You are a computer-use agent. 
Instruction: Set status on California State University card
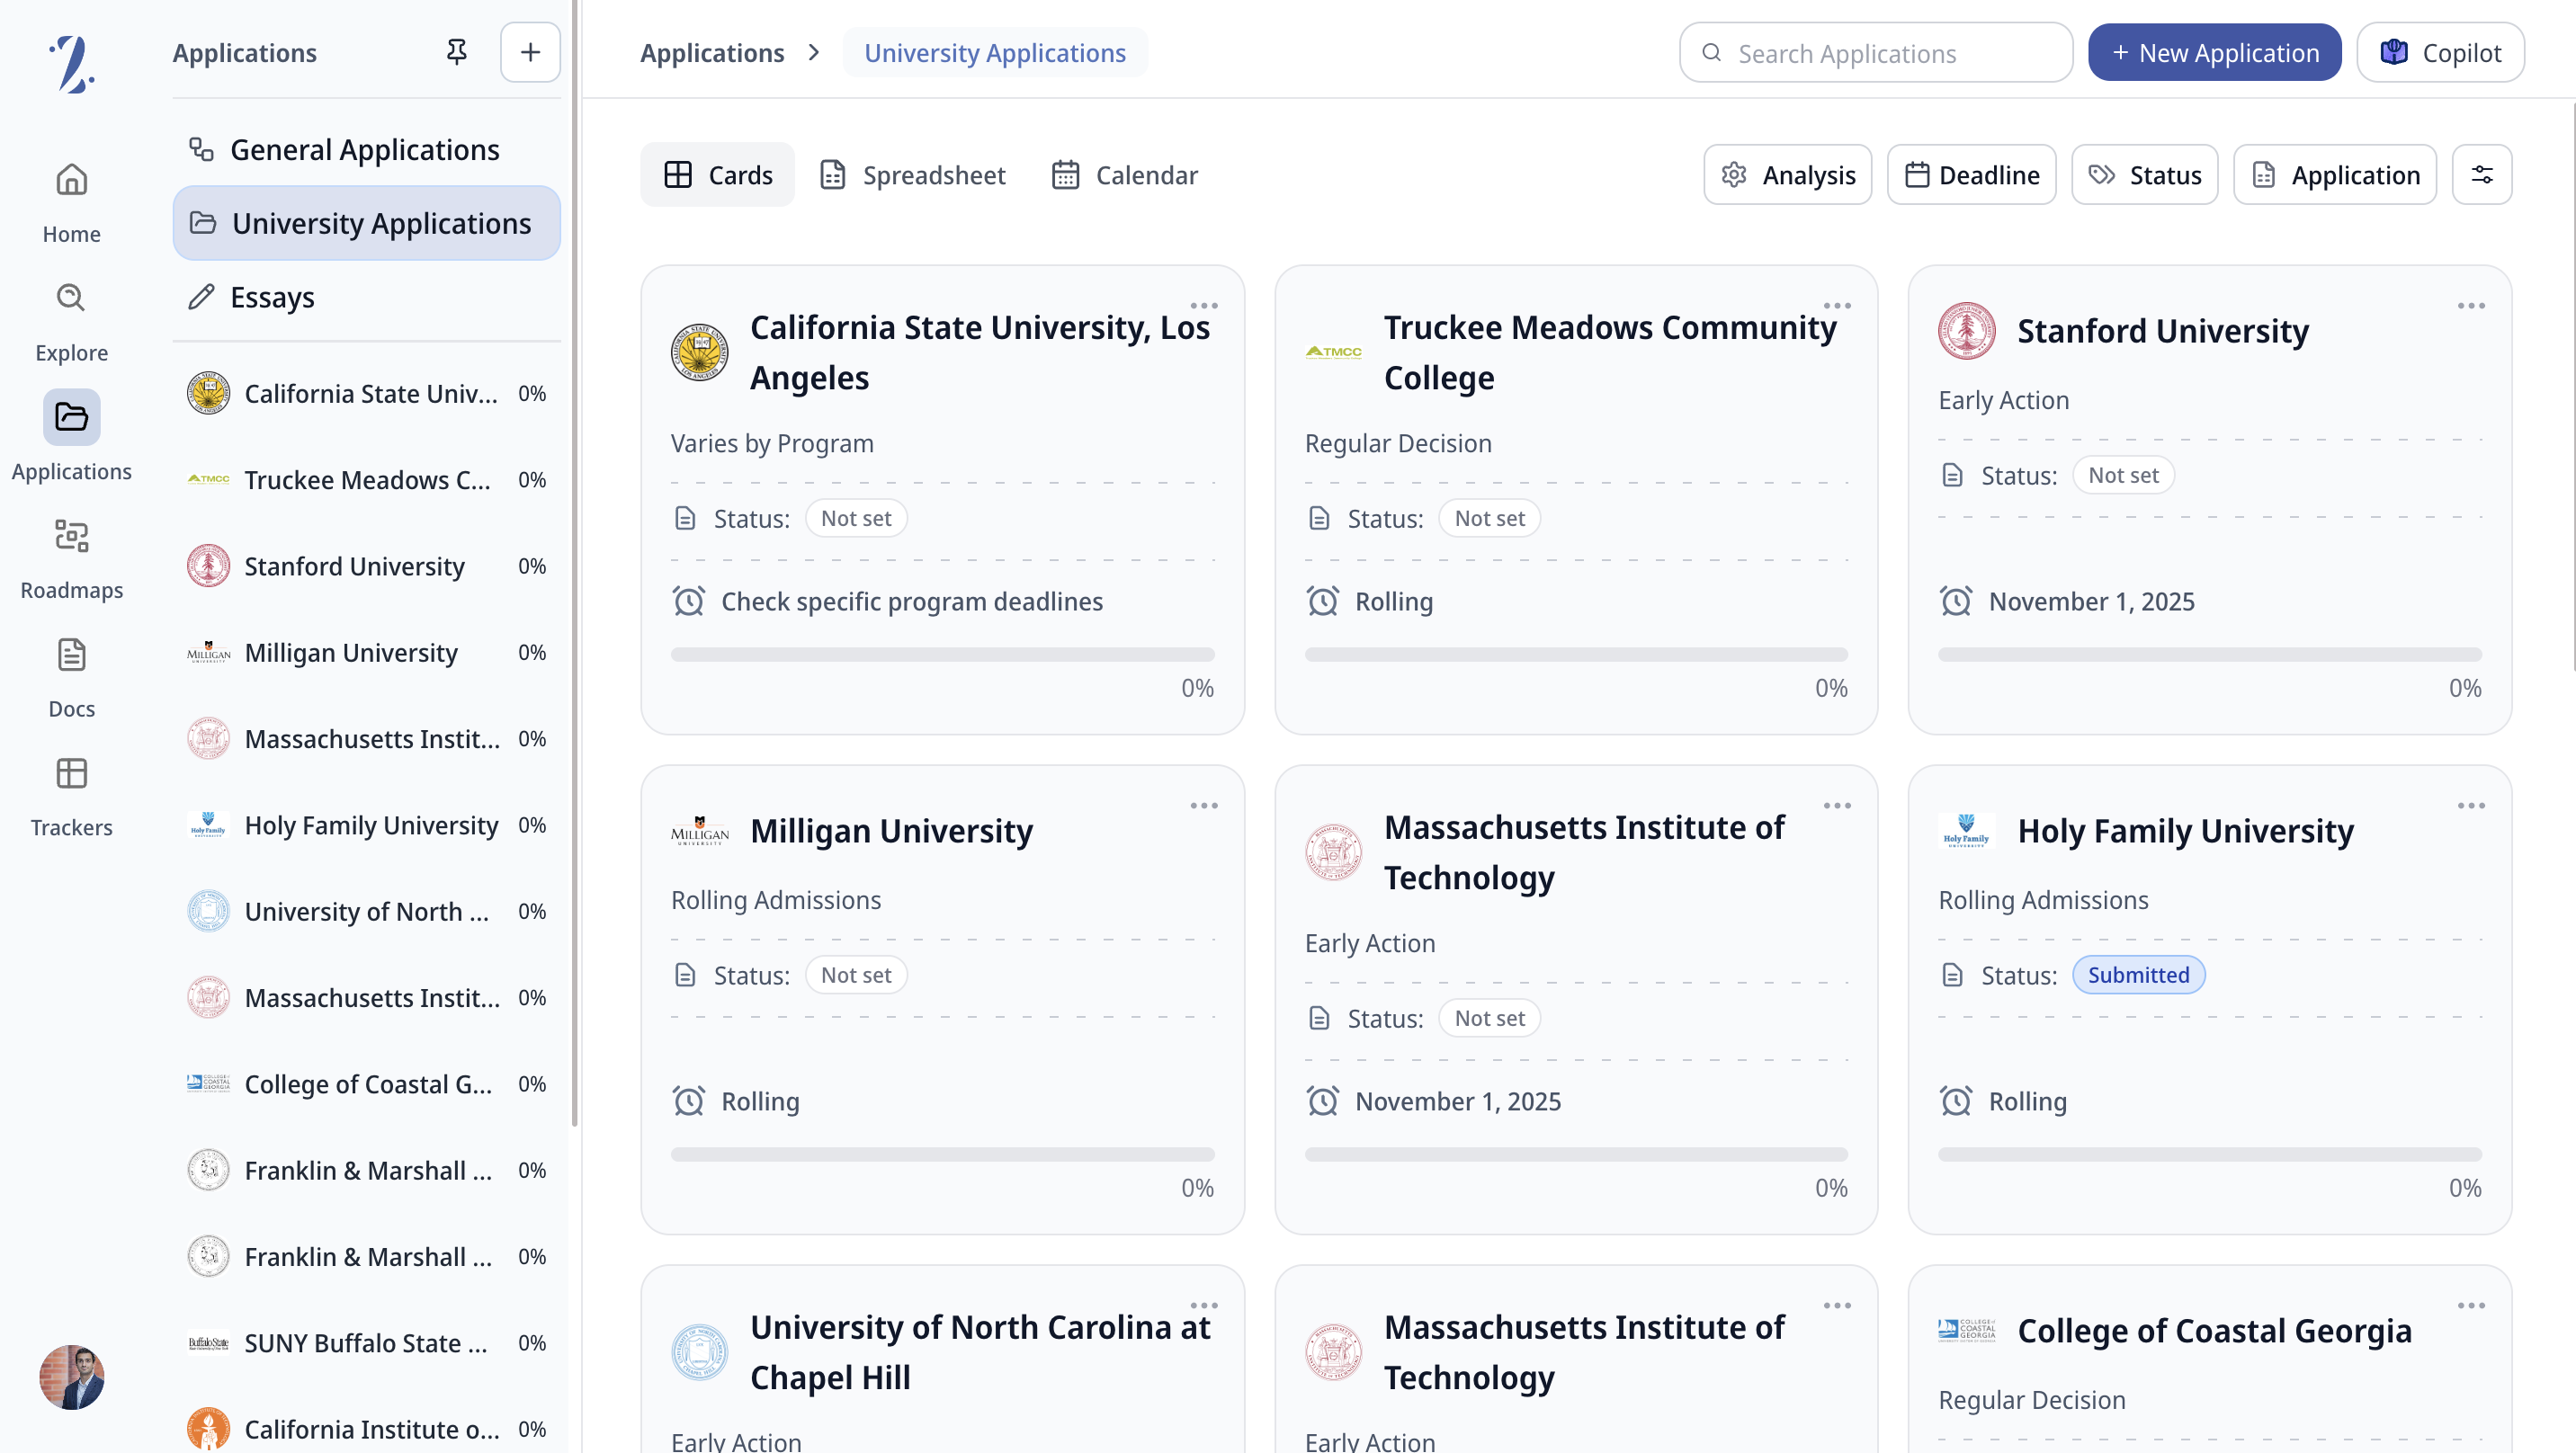(x=855, y=518)
